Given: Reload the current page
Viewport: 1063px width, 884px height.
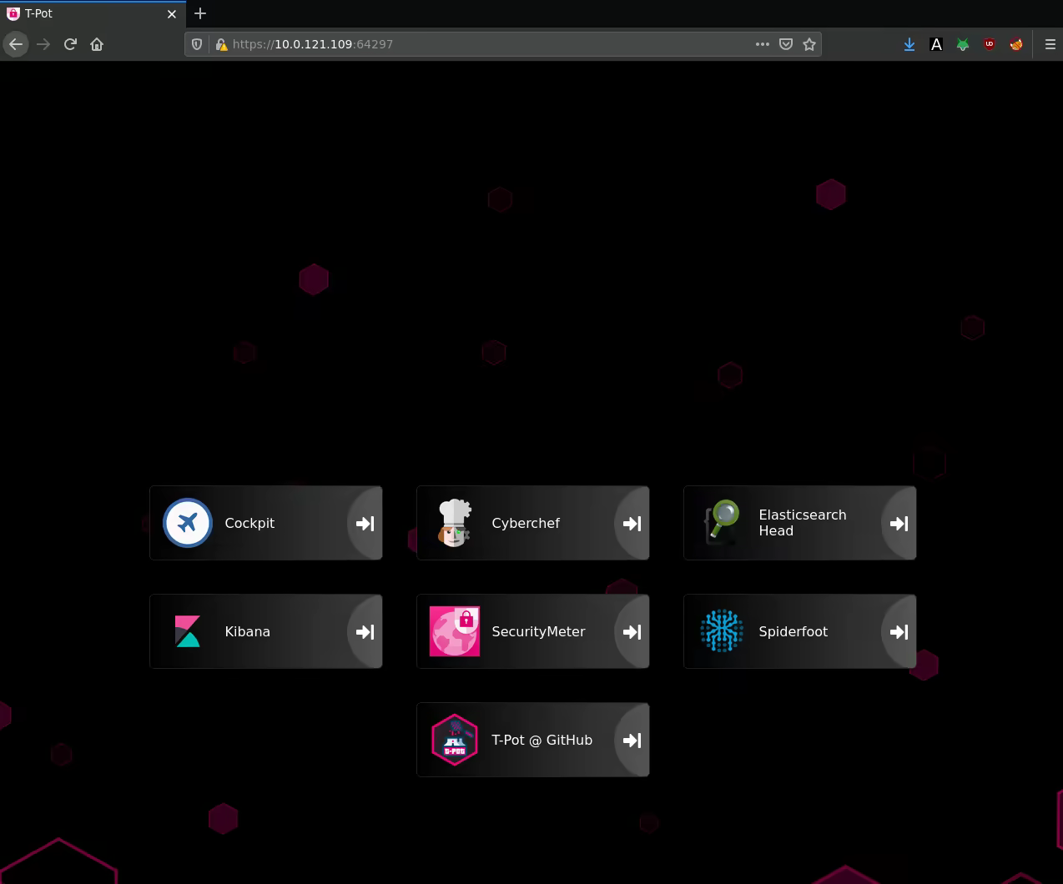Looking at the screenshot, I should (x=70, y=44).
